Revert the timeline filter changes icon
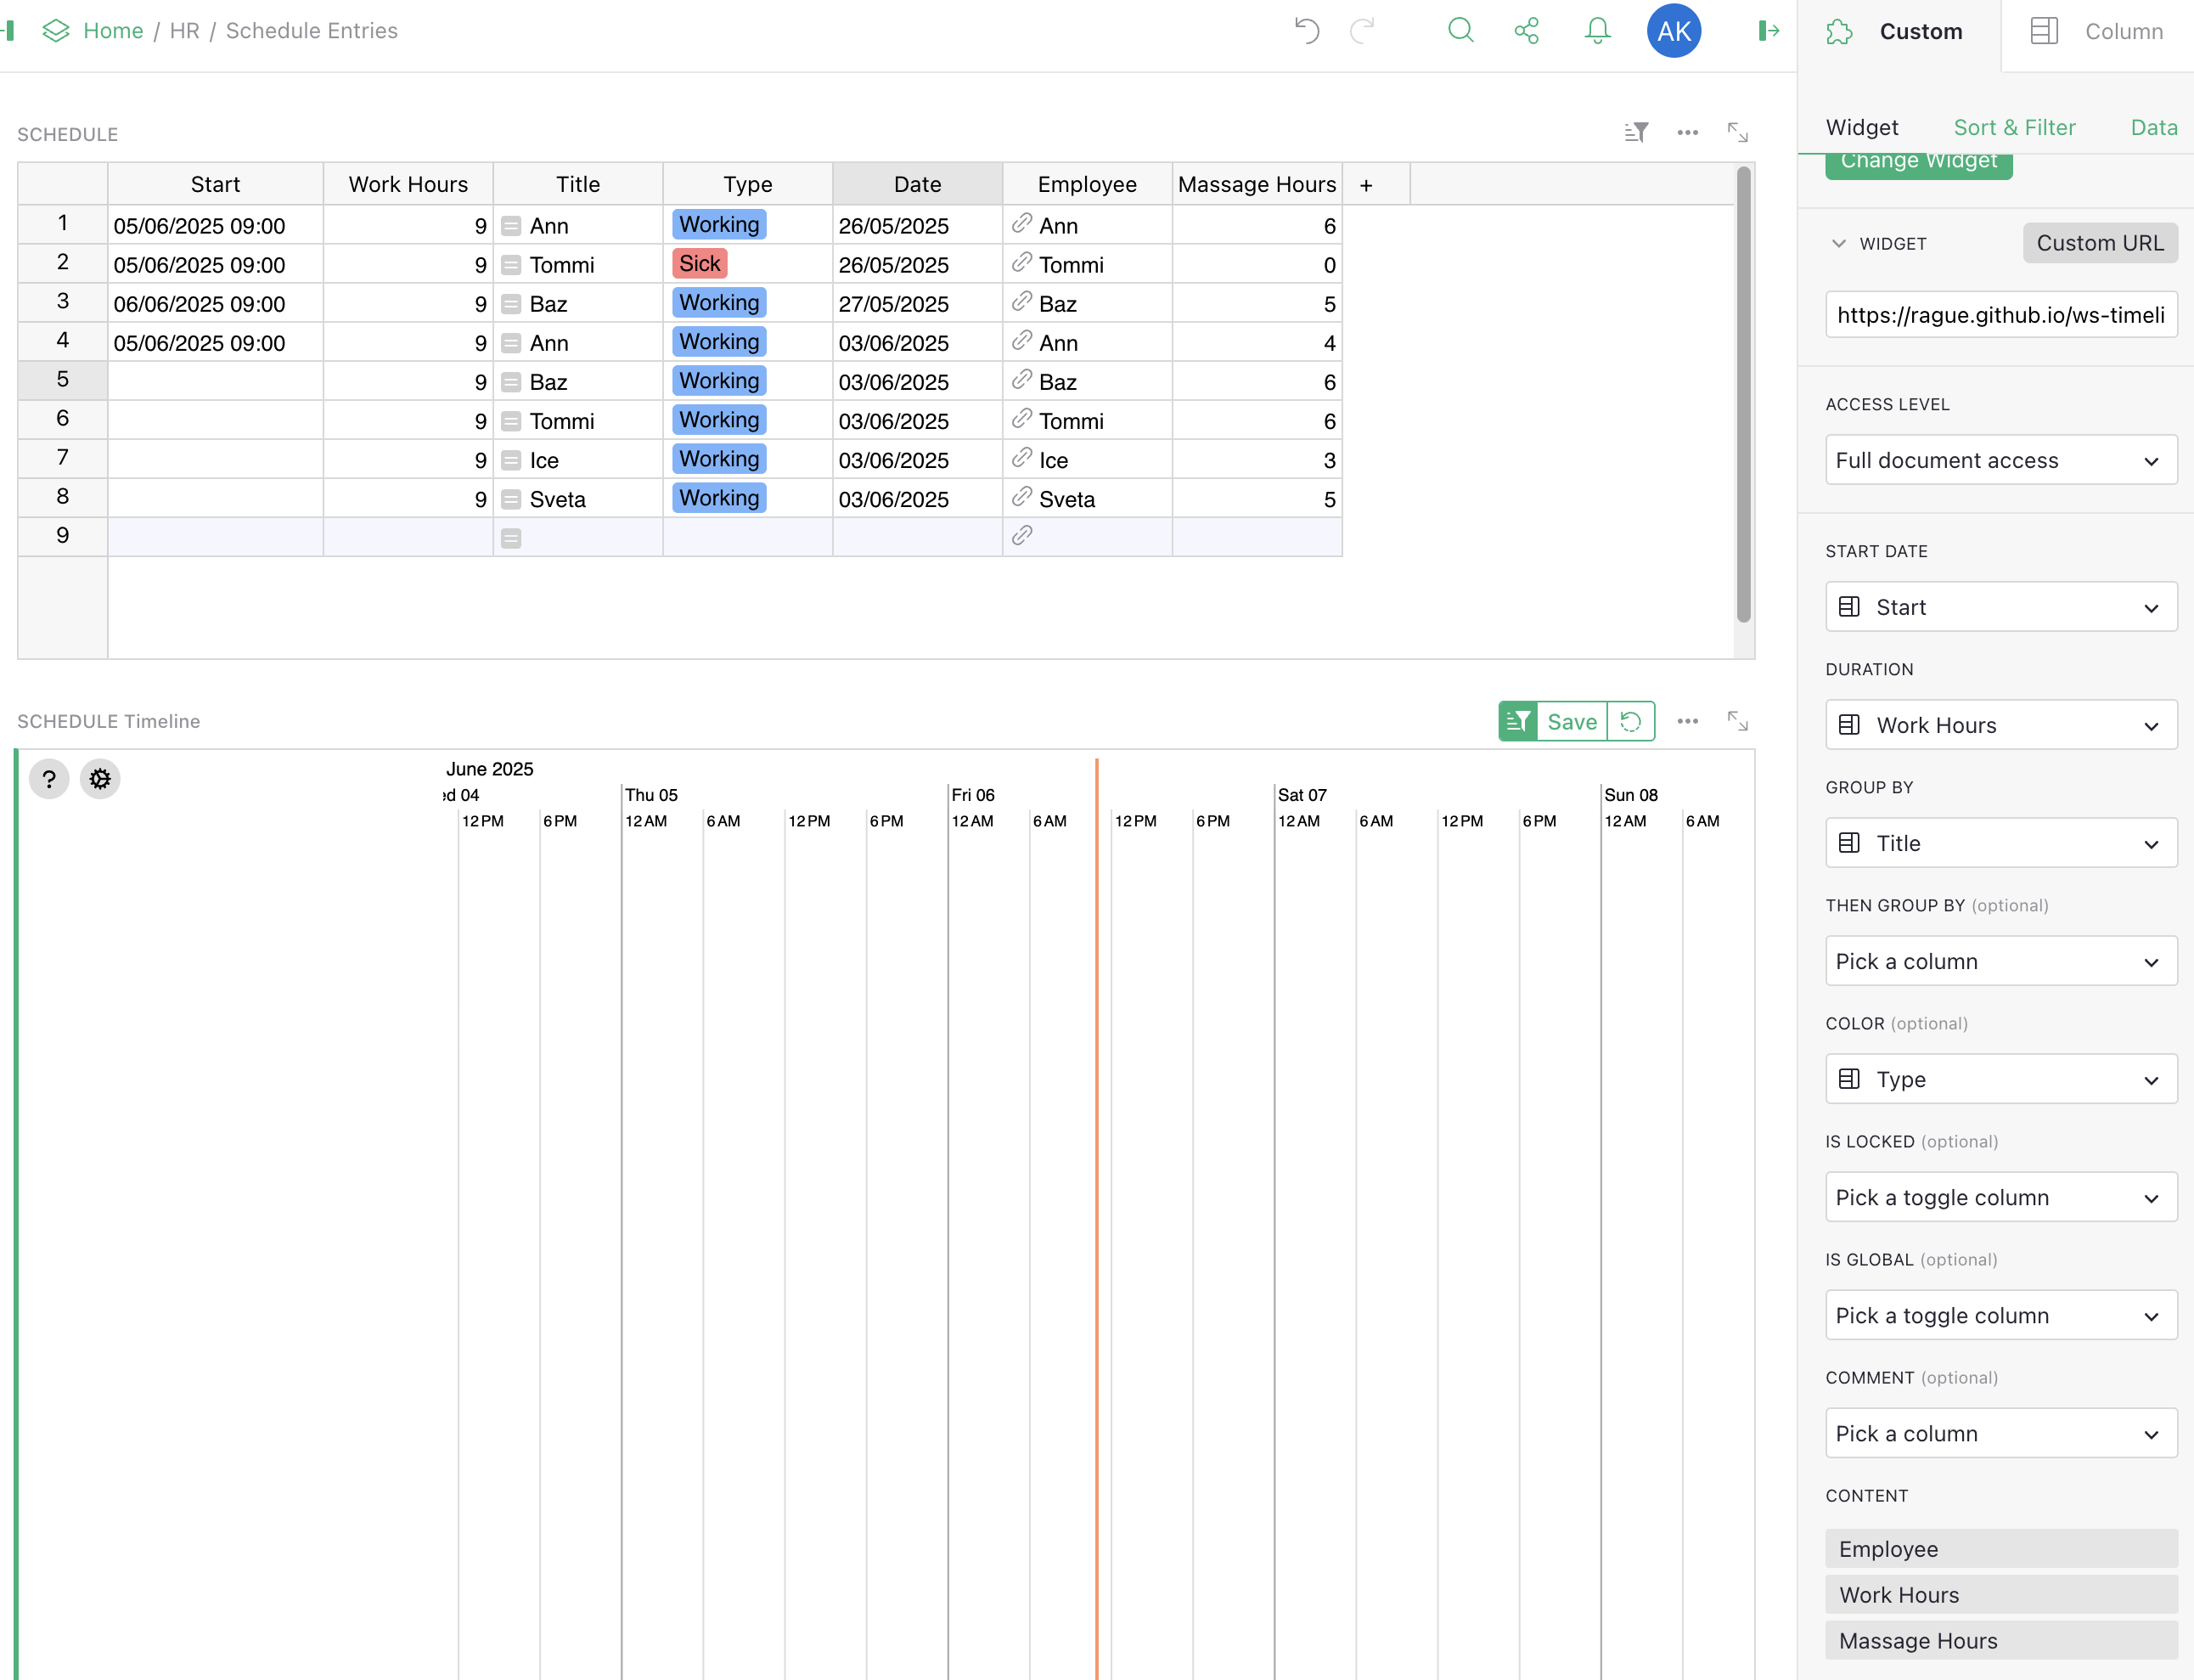The height and width of the screenshot is (1680, 2194). (1631, 721)
